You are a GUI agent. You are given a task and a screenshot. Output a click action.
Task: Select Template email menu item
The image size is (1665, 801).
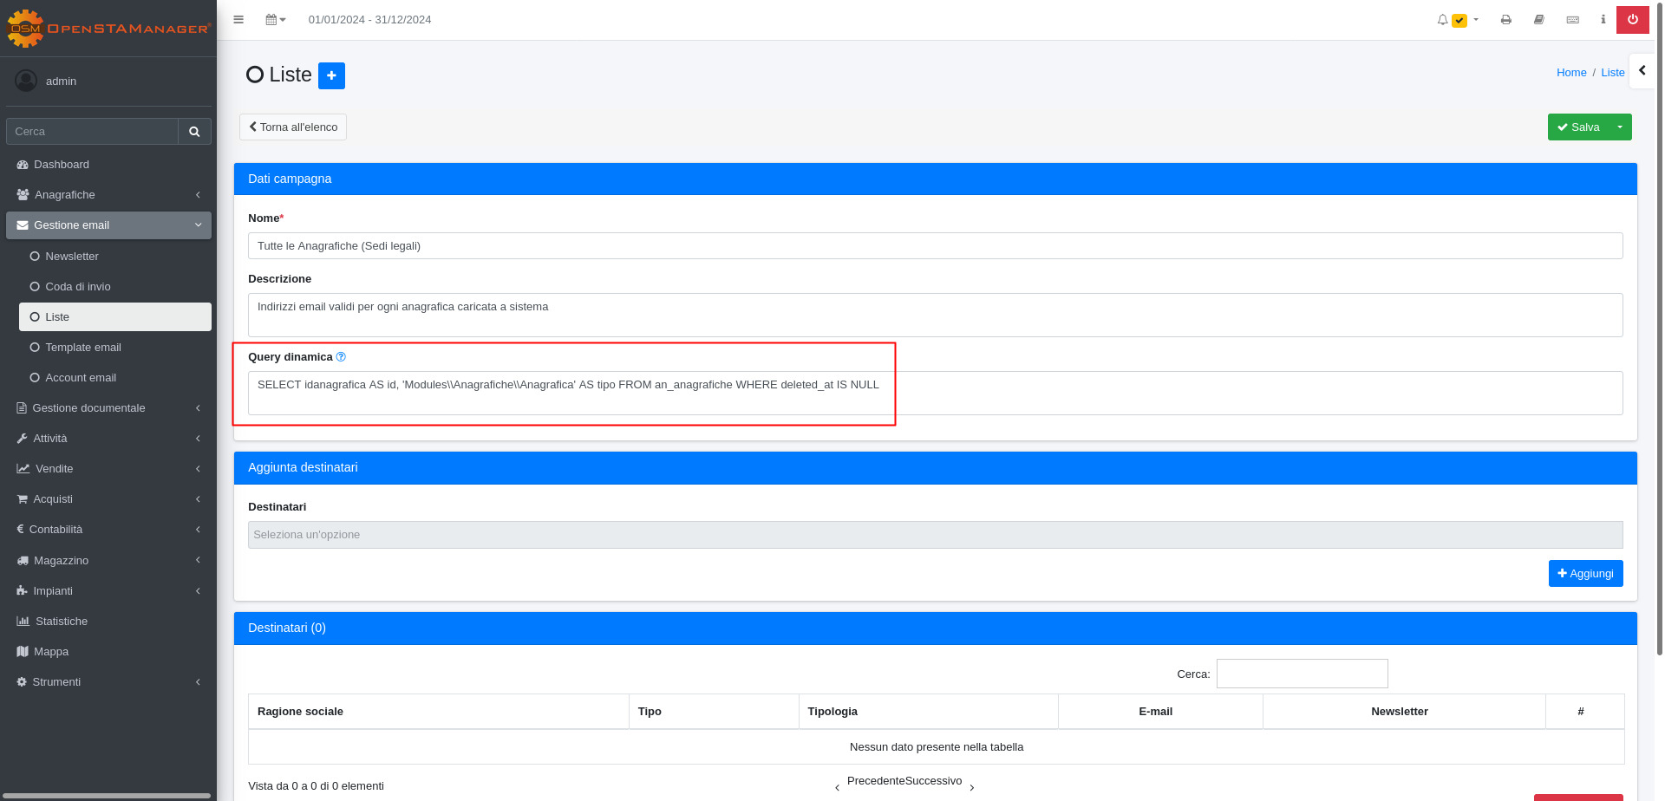point(83,348)
